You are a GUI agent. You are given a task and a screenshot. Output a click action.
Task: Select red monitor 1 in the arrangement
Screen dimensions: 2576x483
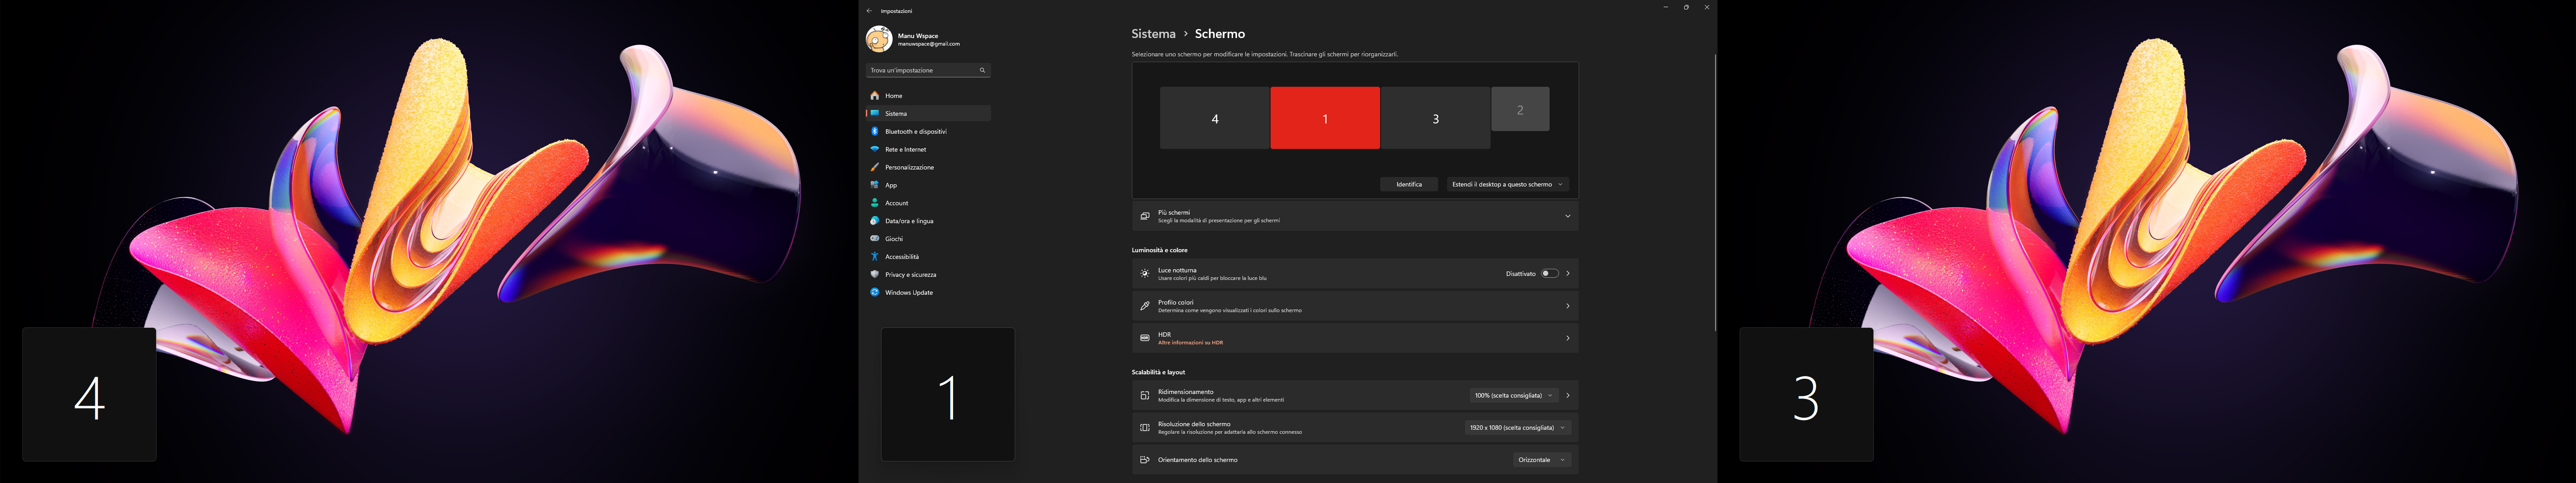(1325, 118)
